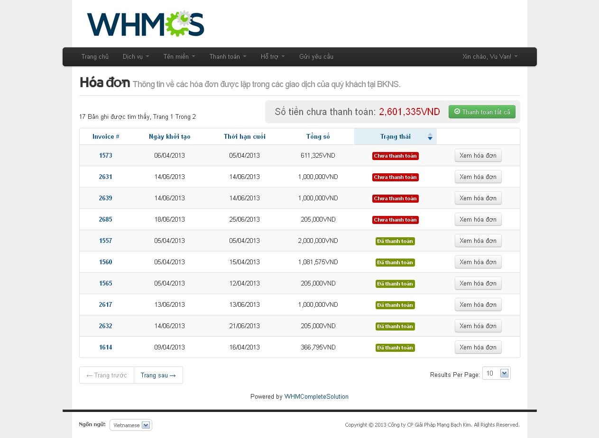Open invoice number 1573 link
This screenshot has height=438, width=599.
pyautogui.click(x=105, y=155)
